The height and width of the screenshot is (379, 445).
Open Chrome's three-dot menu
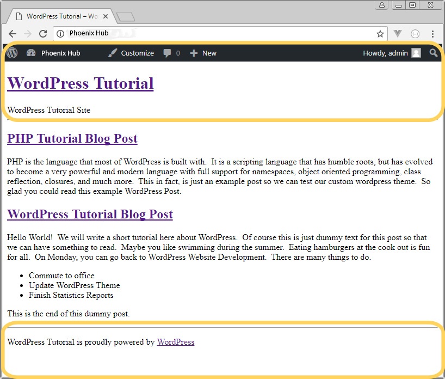[x=432, y=33]
